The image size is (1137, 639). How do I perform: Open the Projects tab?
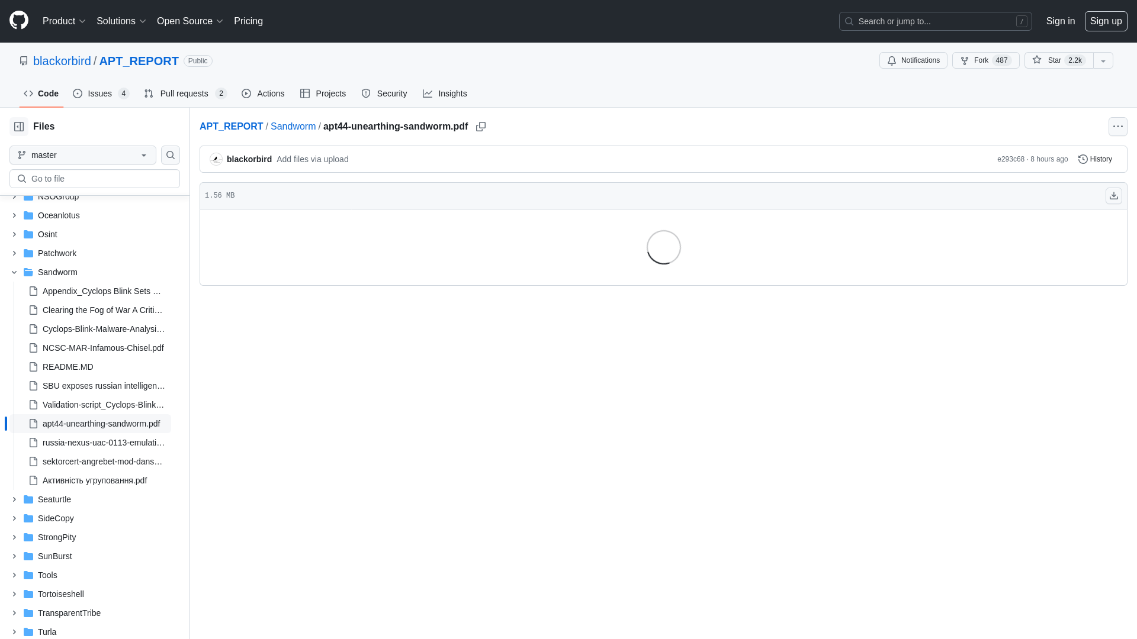[x=323, y=93]
